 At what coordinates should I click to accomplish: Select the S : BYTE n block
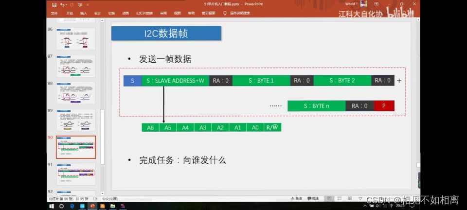point(317,106)
